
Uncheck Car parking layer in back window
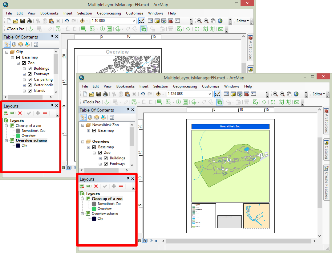point(30,80)
